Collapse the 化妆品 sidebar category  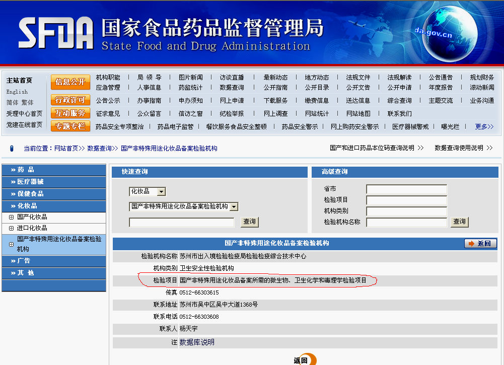point(54,206)
